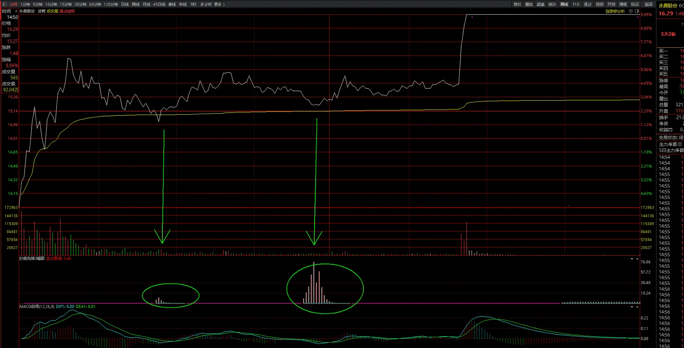Click the 叠加 overlay button

click(529, 4)
